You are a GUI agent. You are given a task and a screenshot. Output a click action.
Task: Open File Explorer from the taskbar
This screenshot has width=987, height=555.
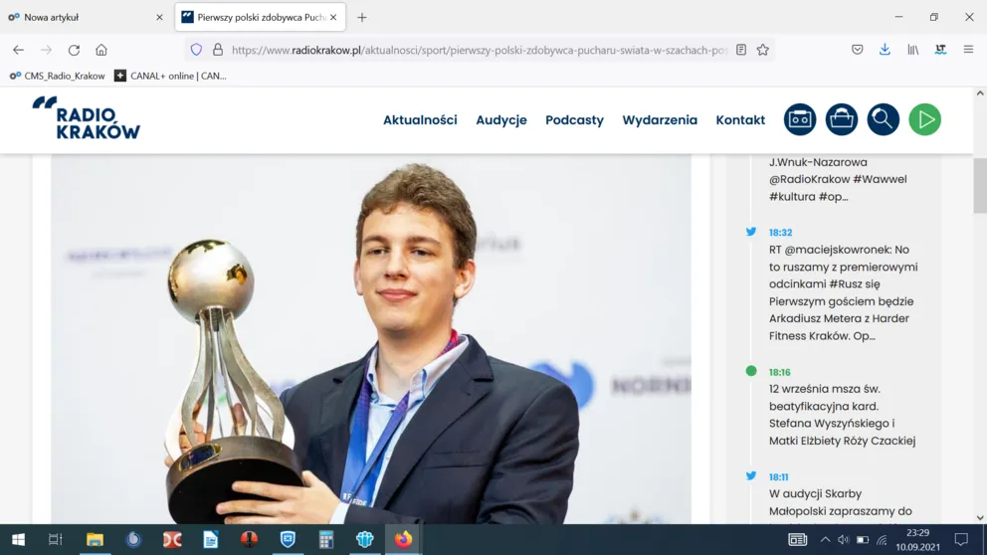click(x=95, y=539)
